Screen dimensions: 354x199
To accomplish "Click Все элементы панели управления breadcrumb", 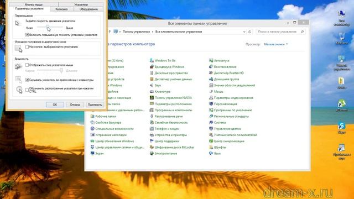I will (179, 32).
